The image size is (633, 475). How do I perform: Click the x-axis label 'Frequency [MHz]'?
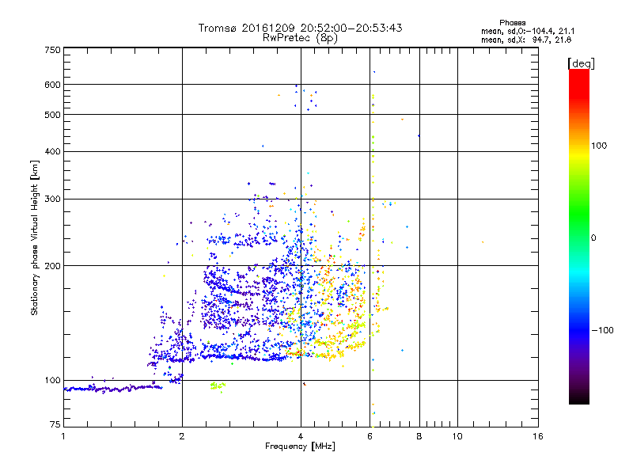[300, 446]
